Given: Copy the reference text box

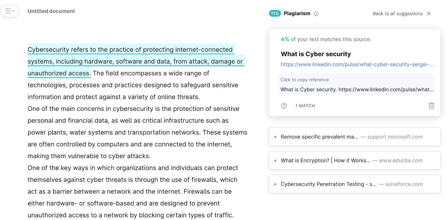Looking at the screenshot, I should coord(356,84).
